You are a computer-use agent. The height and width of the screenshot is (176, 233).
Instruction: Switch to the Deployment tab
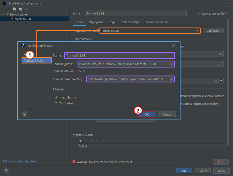point(96,22)
